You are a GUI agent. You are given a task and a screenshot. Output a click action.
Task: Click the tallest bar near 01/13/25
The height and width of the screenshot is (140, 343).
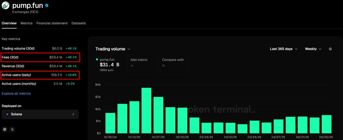(146, 110)
